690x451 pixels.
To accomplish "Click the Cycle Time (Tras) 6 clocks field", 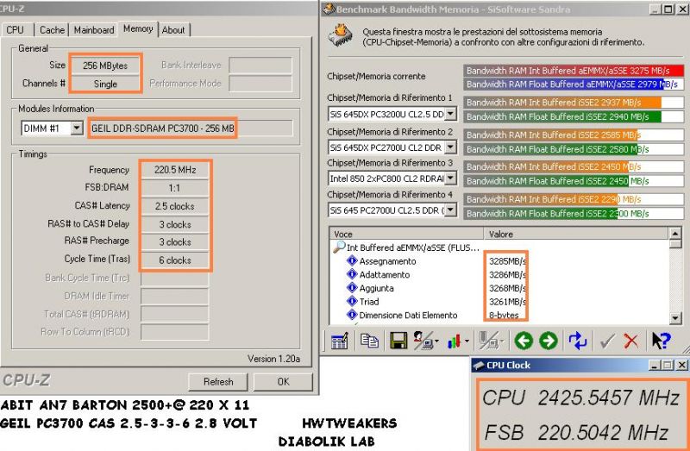I will [x=175, y=260].
